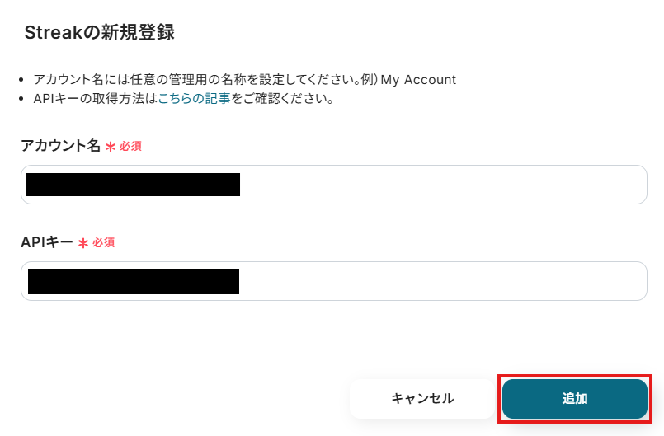Click the をご確認ください text after the link
The height and width of the screenshot is (436, 664).
[x=282, y=99]
